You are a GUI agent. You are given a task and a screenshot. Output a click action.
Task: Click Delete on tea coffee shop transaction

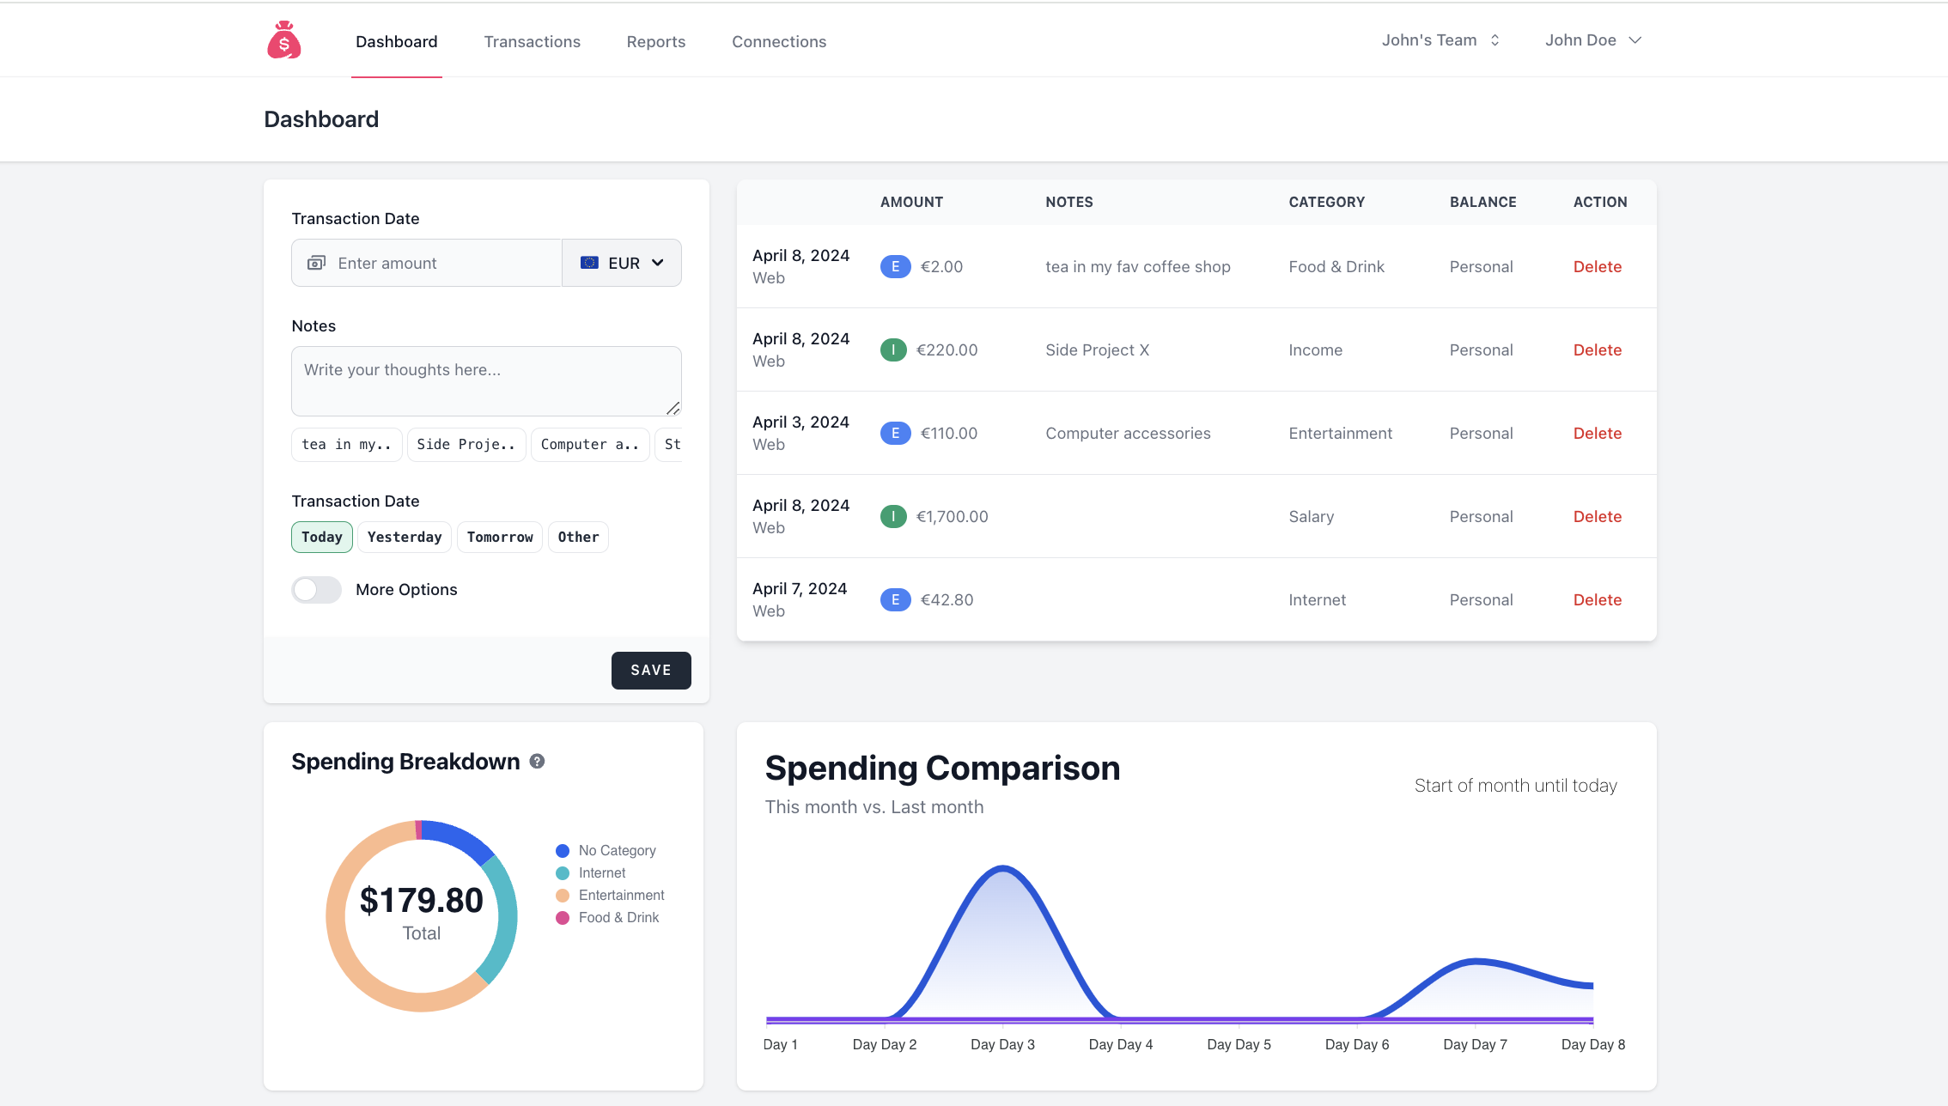[x=1598, y=266]
